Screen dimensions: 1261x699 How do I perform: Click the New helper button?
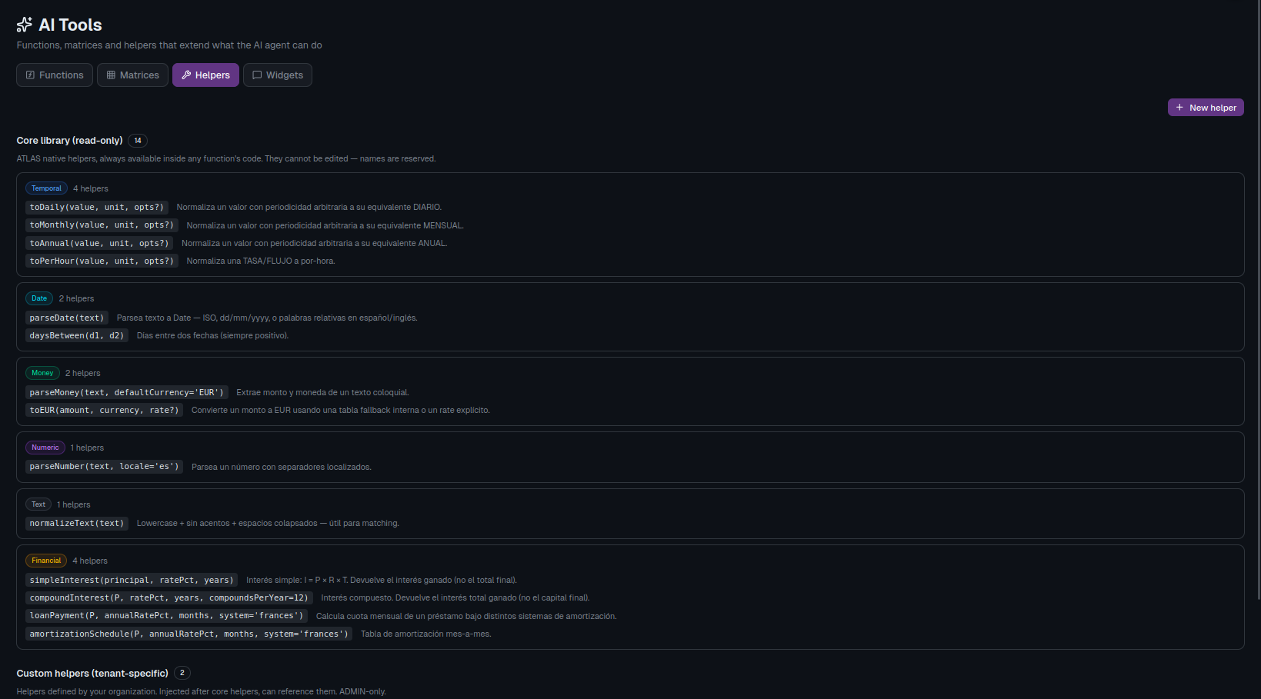pyautogui.click(x=1206, y=108)
